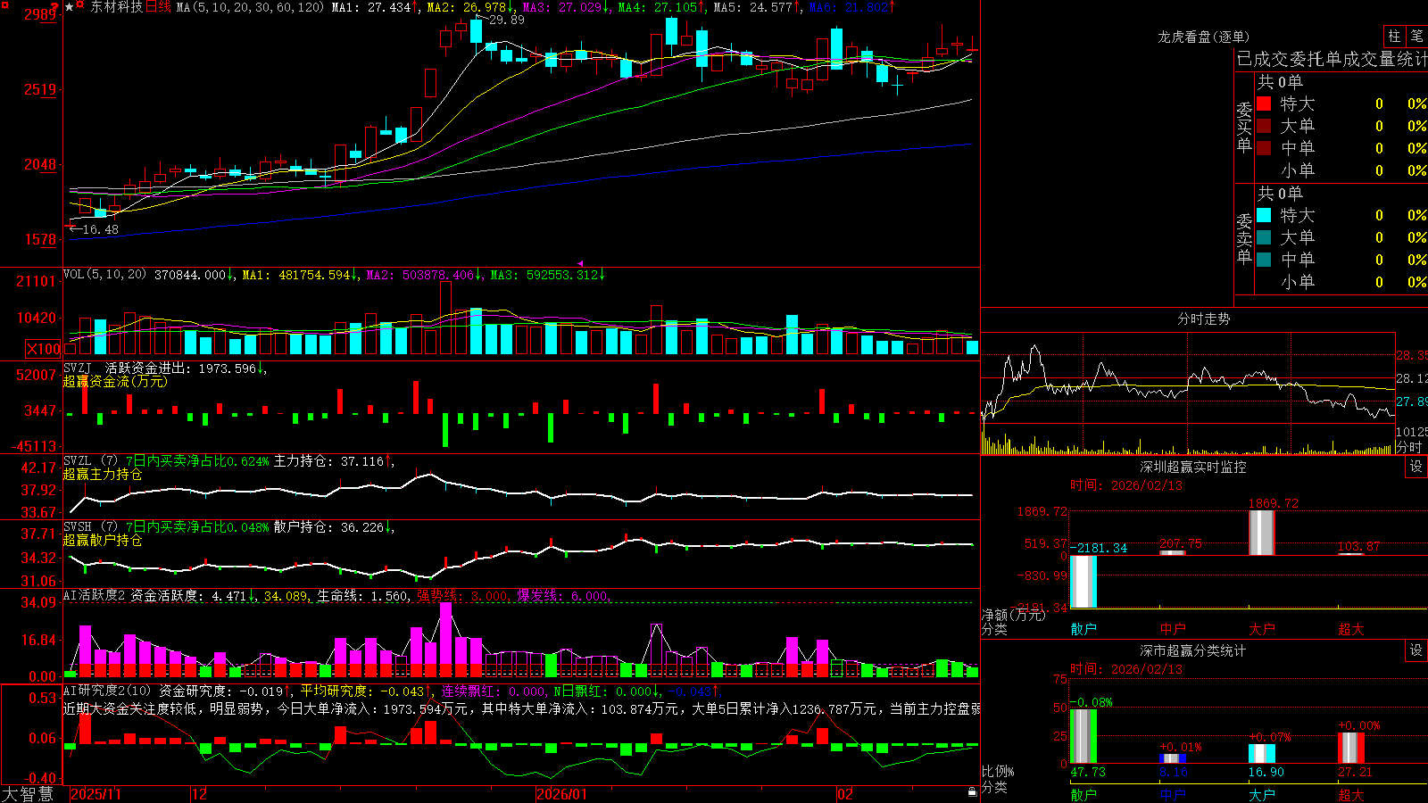Click the 超大 bar showing 103.87

tap(1351, 553)
